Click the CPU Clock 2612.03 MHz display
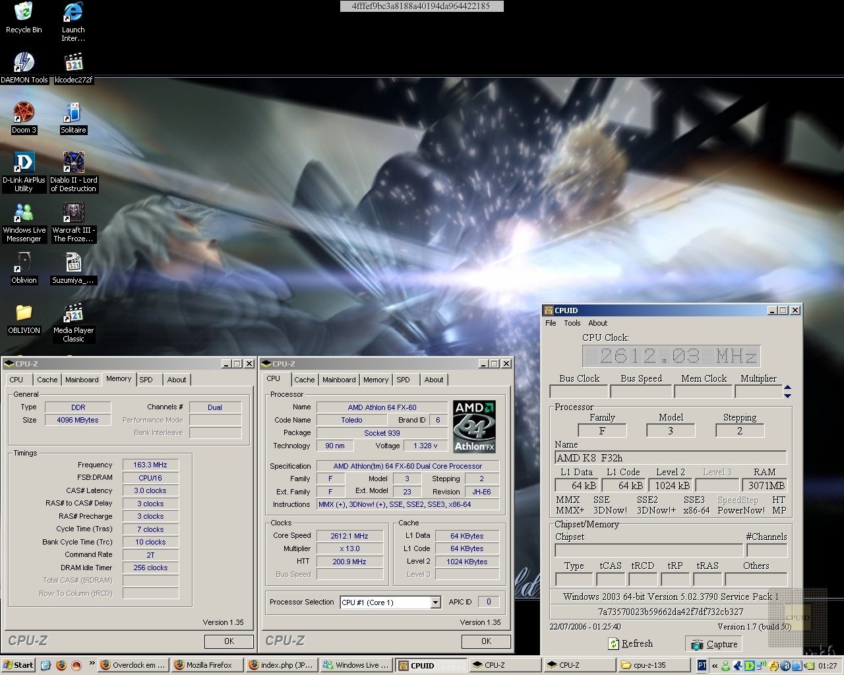844x675 pixels. pos(671,357)
